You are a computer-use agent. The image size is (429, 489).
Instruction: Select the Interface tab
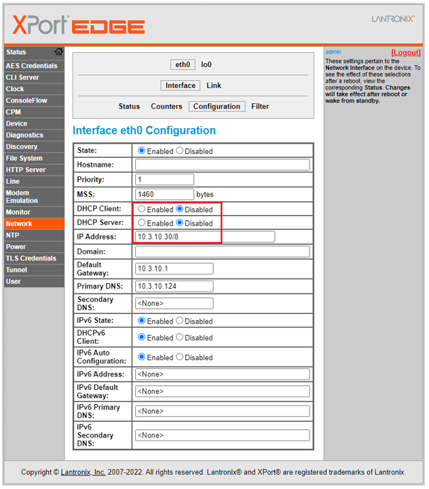click(x=180, y=85)
